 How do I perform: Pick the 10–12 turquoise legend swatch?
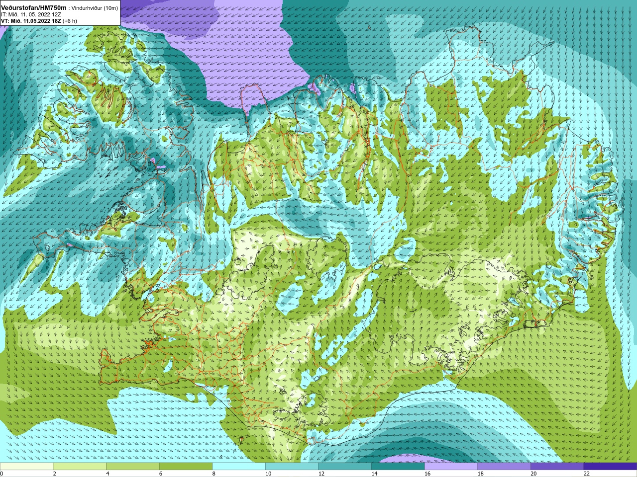coord(292,467)
